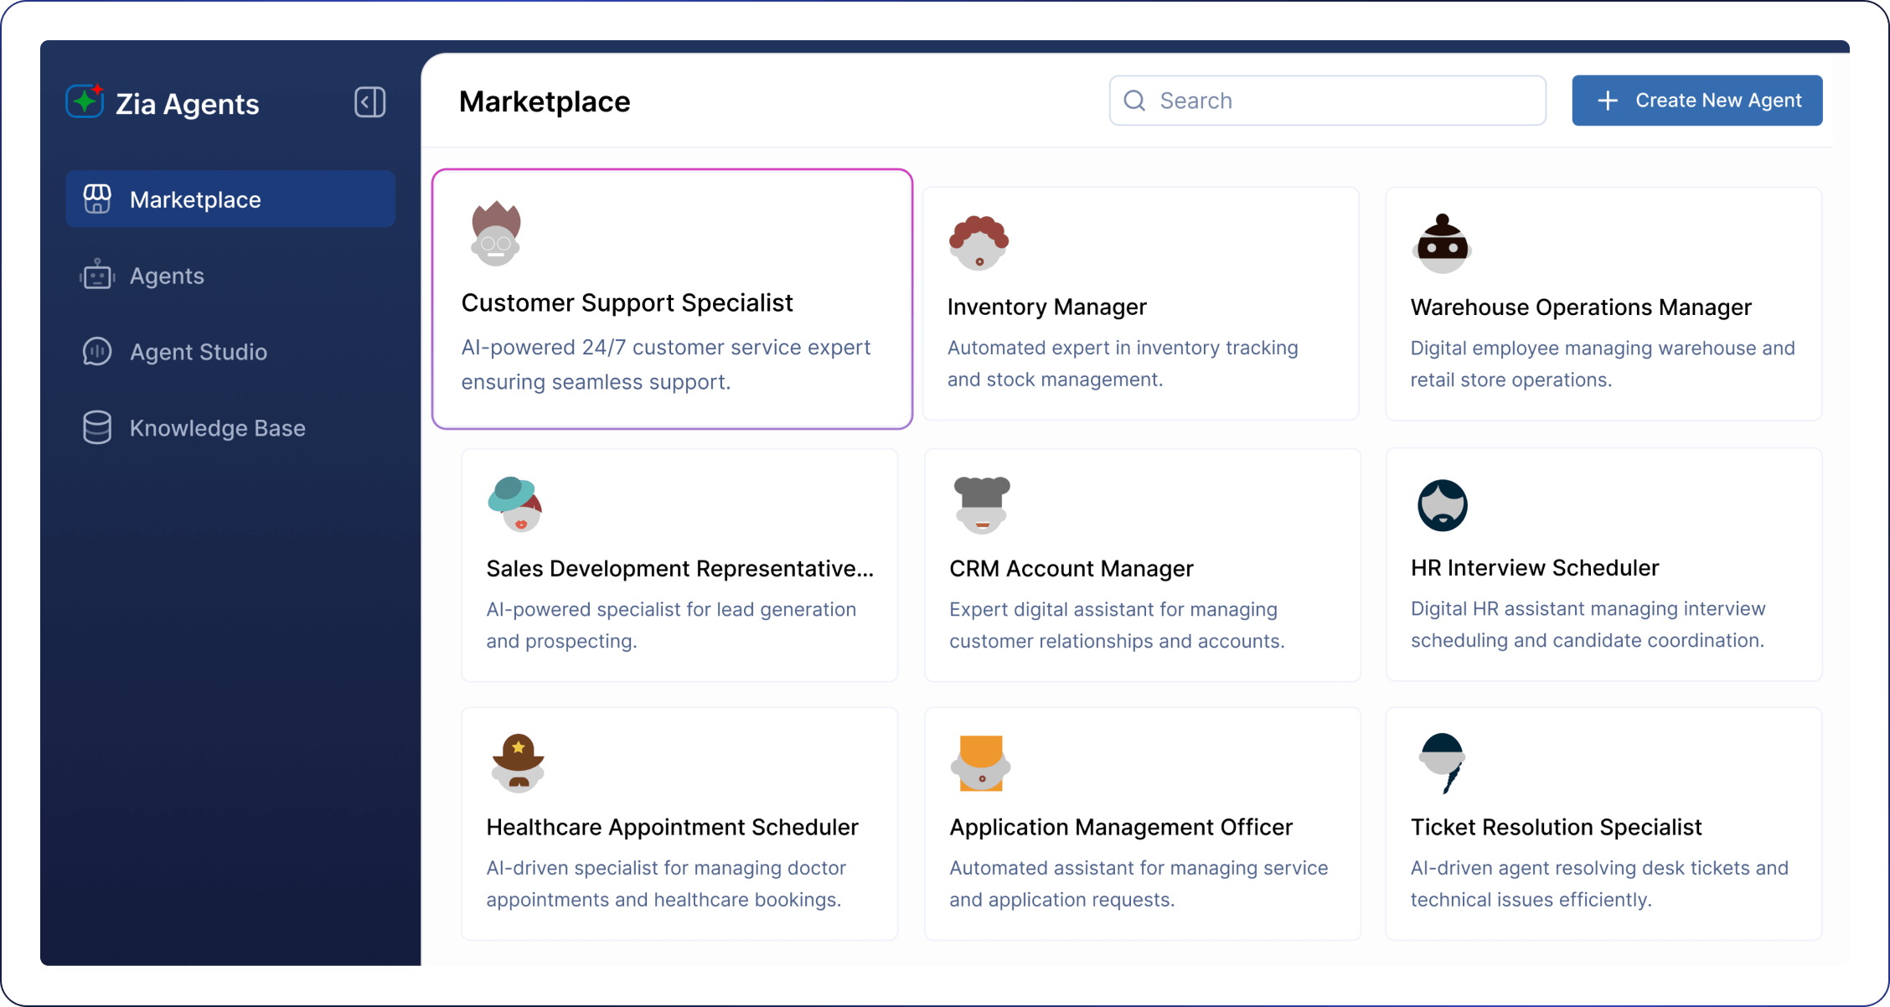Open the Ticket Resolution Specialist title
The width and height of the screenshot is (1890, 1007).
(1556, 827)
